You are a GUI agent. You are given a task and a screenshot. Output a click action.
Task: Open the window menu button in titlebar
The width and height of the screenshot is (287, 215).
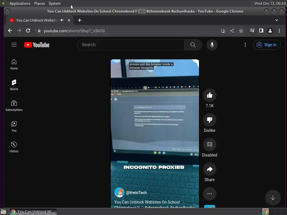pos(7,11)
